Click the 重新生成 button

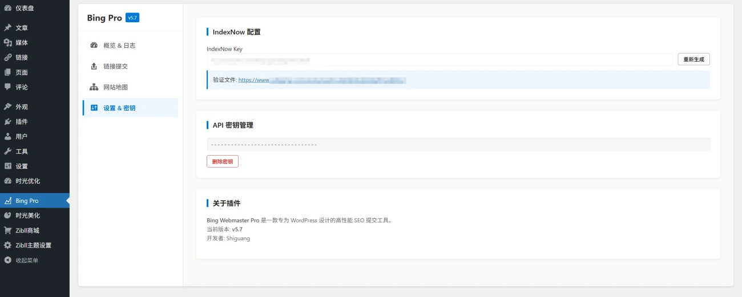click(693, 59)
